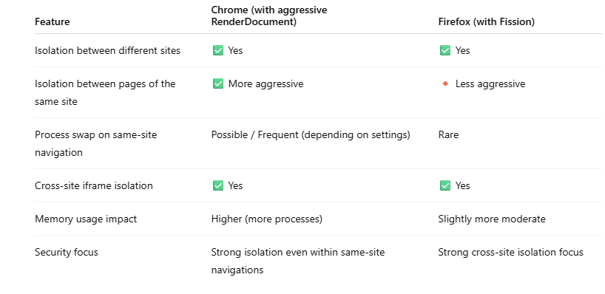Click Possible / Frequent depending on settings
This screenshot has width=605, height=294.
point(311,135)
